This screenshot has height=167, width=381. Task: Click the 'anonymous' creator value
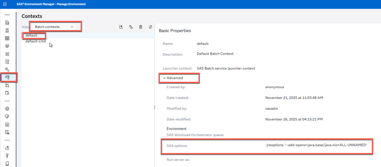pos(275,87)
